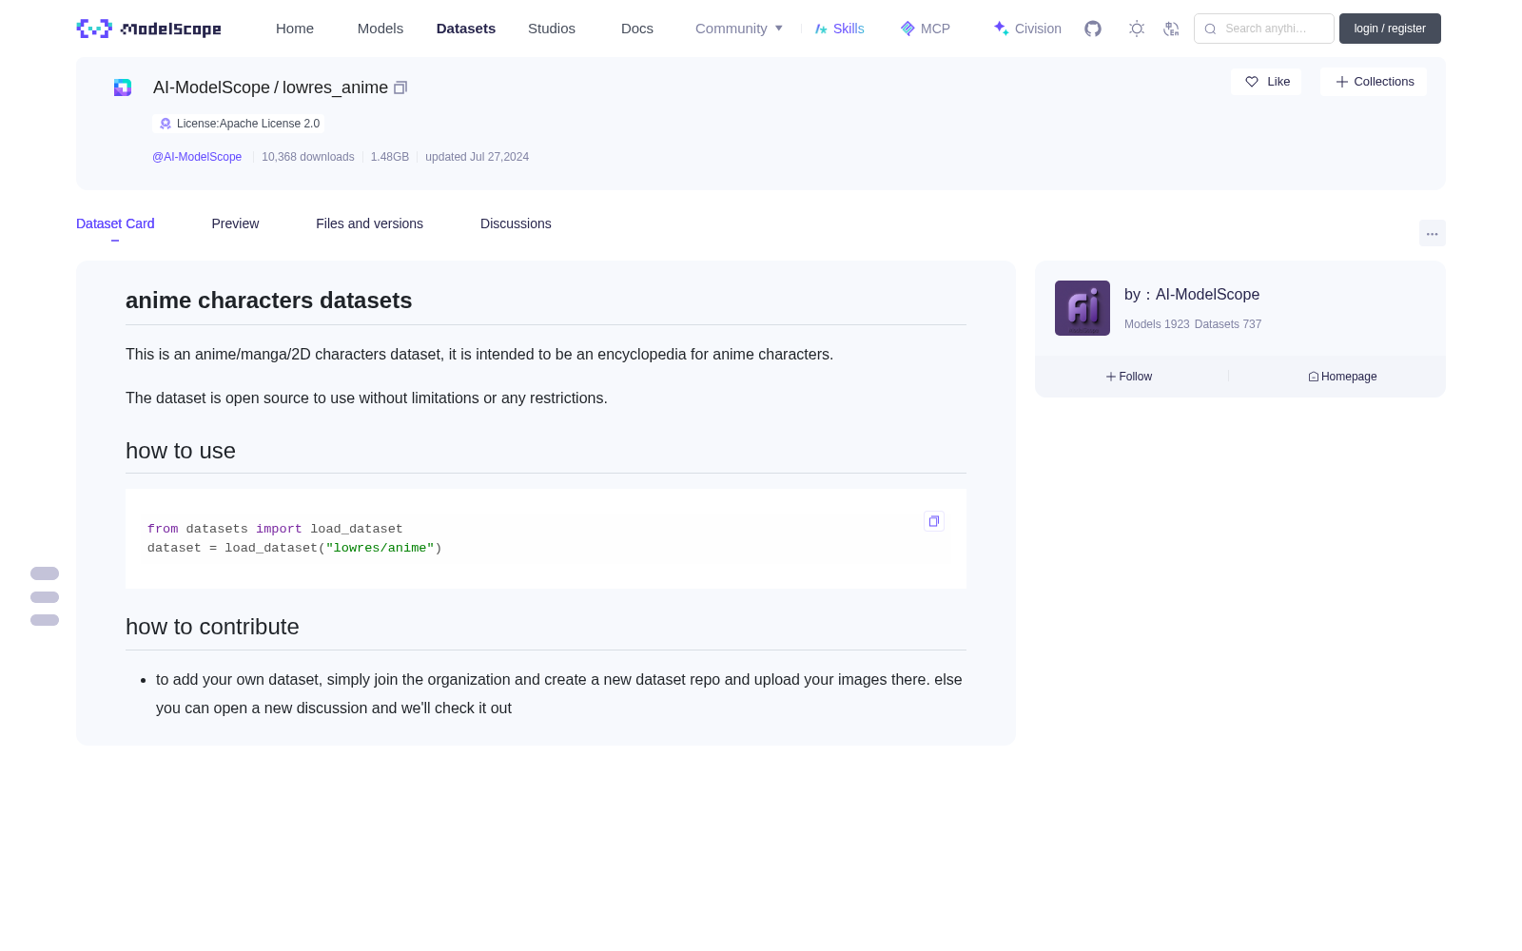Open the Studios section

click(552, 29)
